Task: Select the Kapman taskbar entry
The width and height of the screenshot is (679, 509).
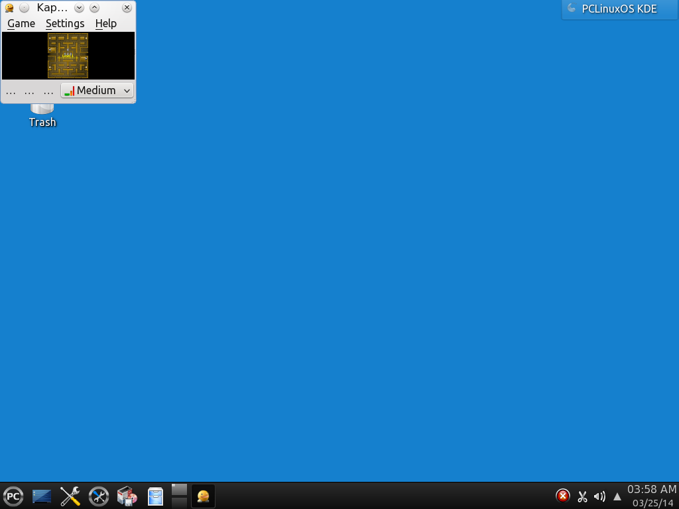Action: pyautogui.click(x=203, y=496)
